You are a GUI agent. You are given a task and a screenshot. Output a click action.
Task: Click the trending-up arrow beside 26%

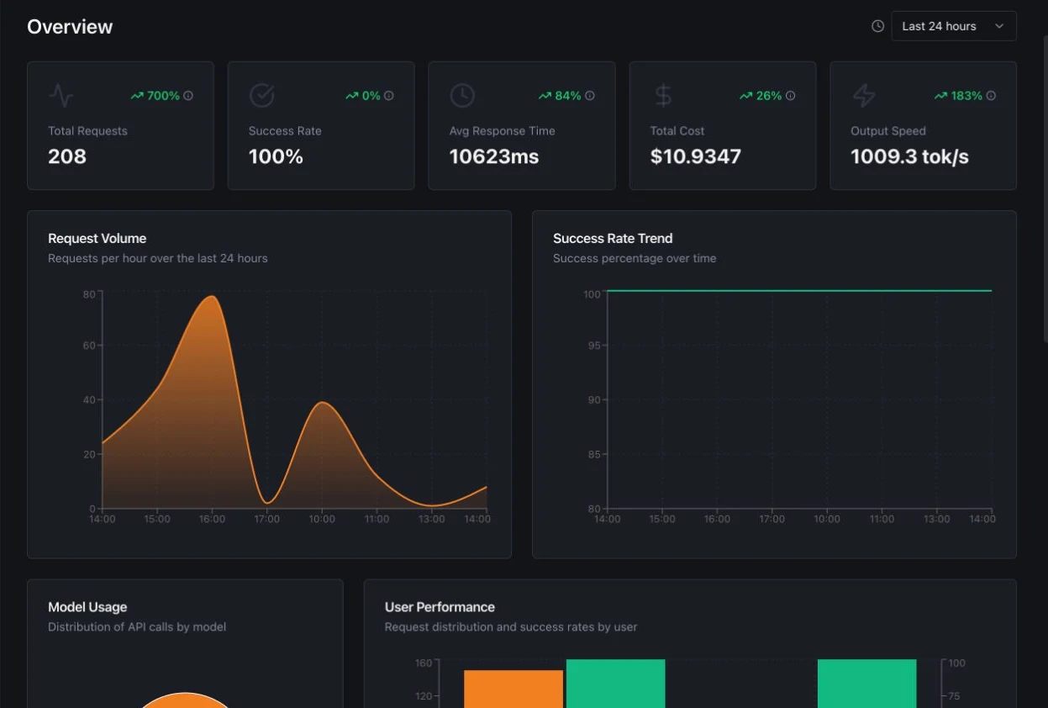pos(746,96)
